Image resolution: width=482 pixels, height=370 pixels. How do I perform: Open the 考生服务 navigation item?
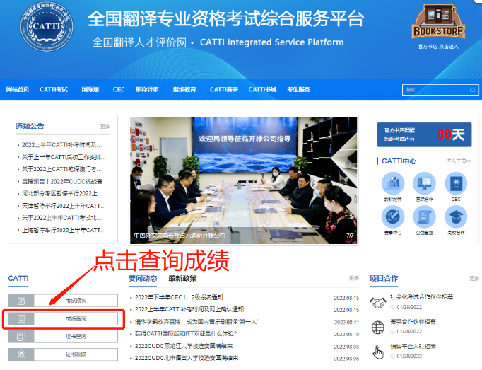pyautogui.click(x=298, y=90)
